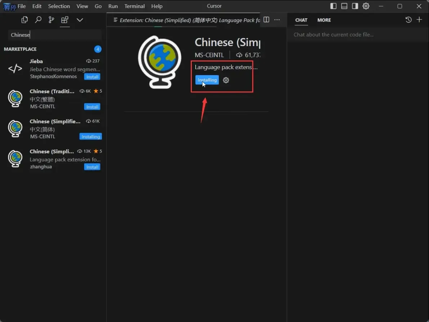Open More Actions menu for the editor
This screenshot has height=322, width=429.
tap(276, 19)
